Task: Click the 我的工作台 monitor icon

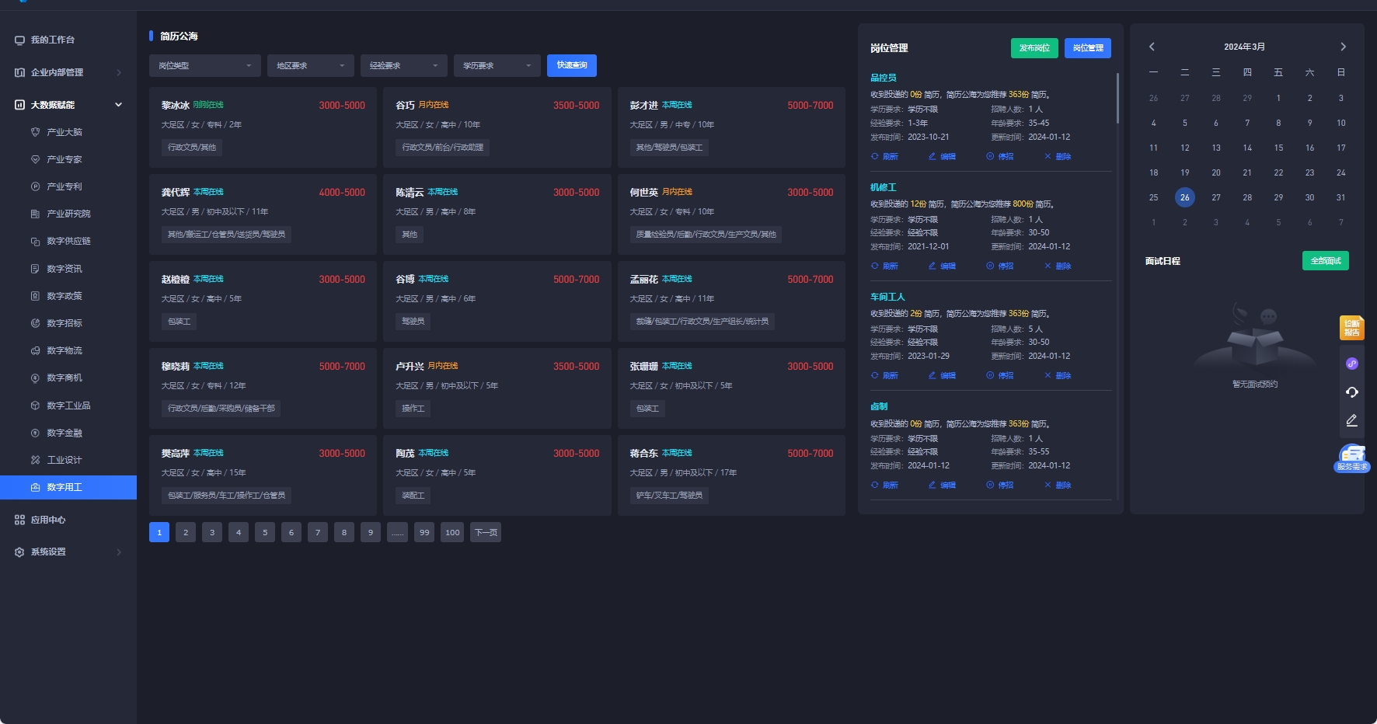Action: 19,40
